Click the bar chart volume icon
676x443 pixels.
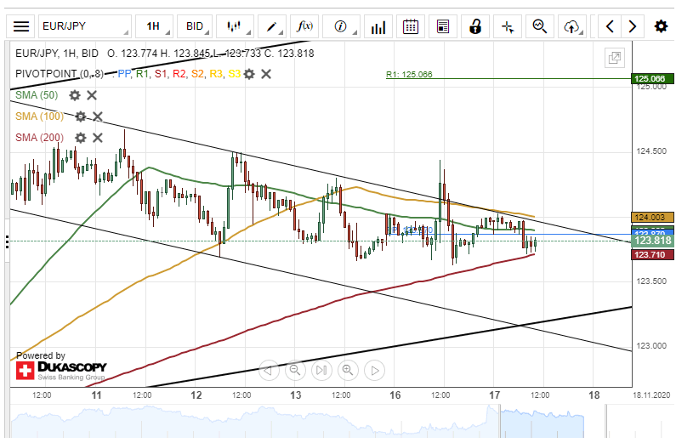[378, 26]
